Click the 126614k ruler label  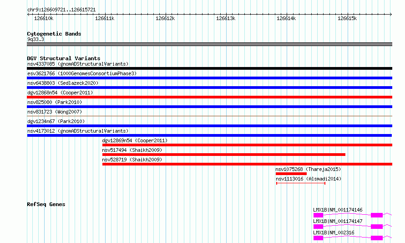point(286,18)
